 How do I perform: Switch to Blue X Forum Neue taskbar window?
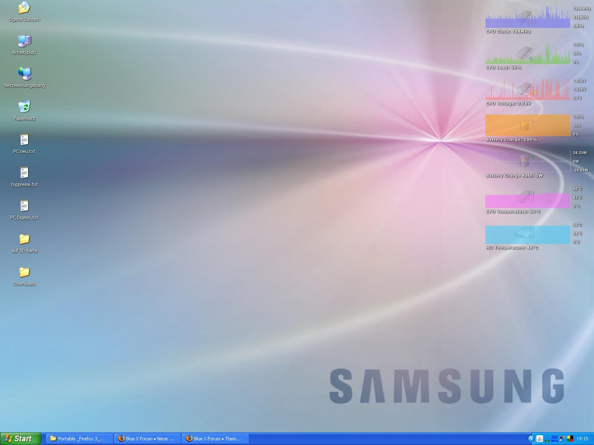pyautogui.click(x=147, y=439)
